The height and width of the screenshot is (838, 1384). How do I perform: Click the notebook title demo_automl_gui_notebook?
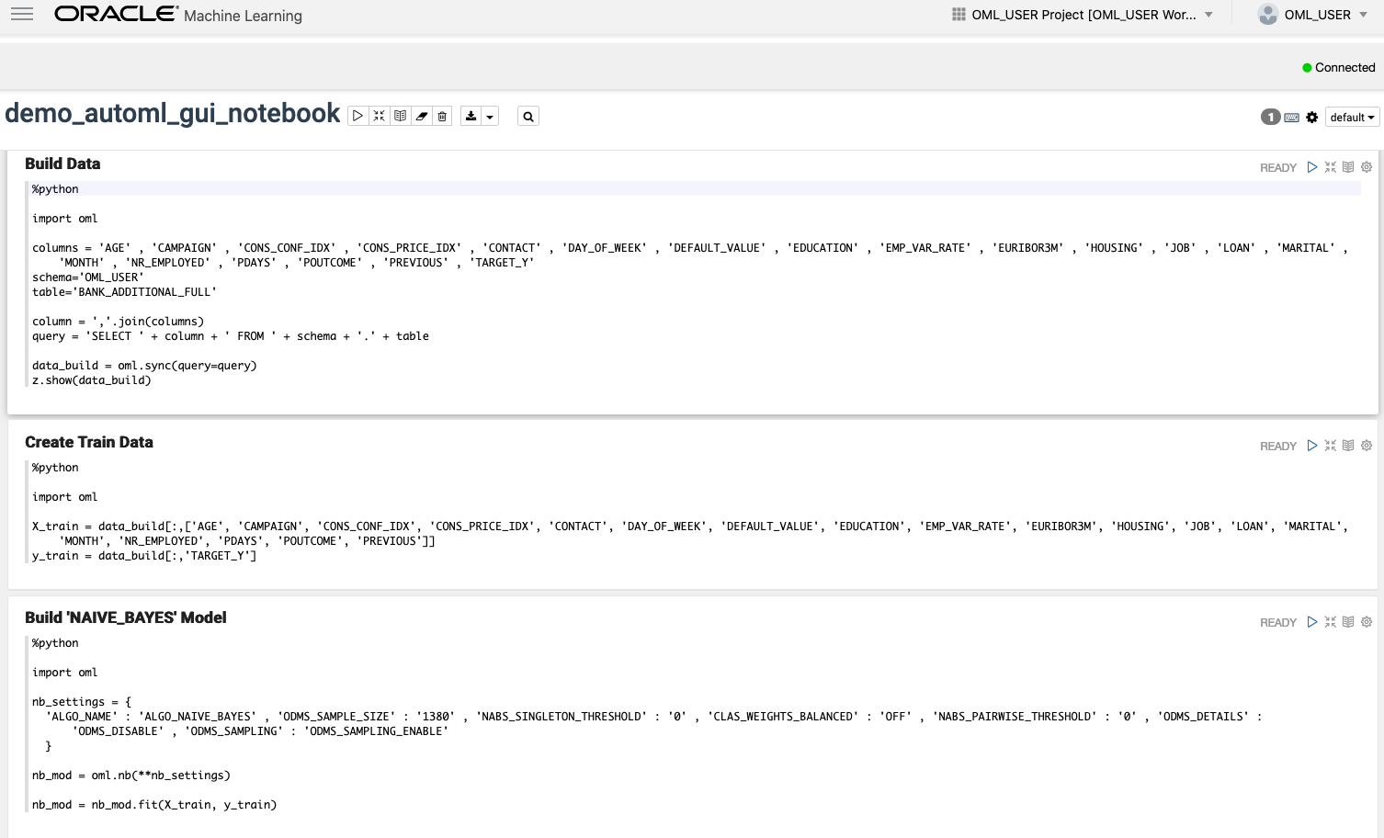pyautogui.click(x=173, y=113)
